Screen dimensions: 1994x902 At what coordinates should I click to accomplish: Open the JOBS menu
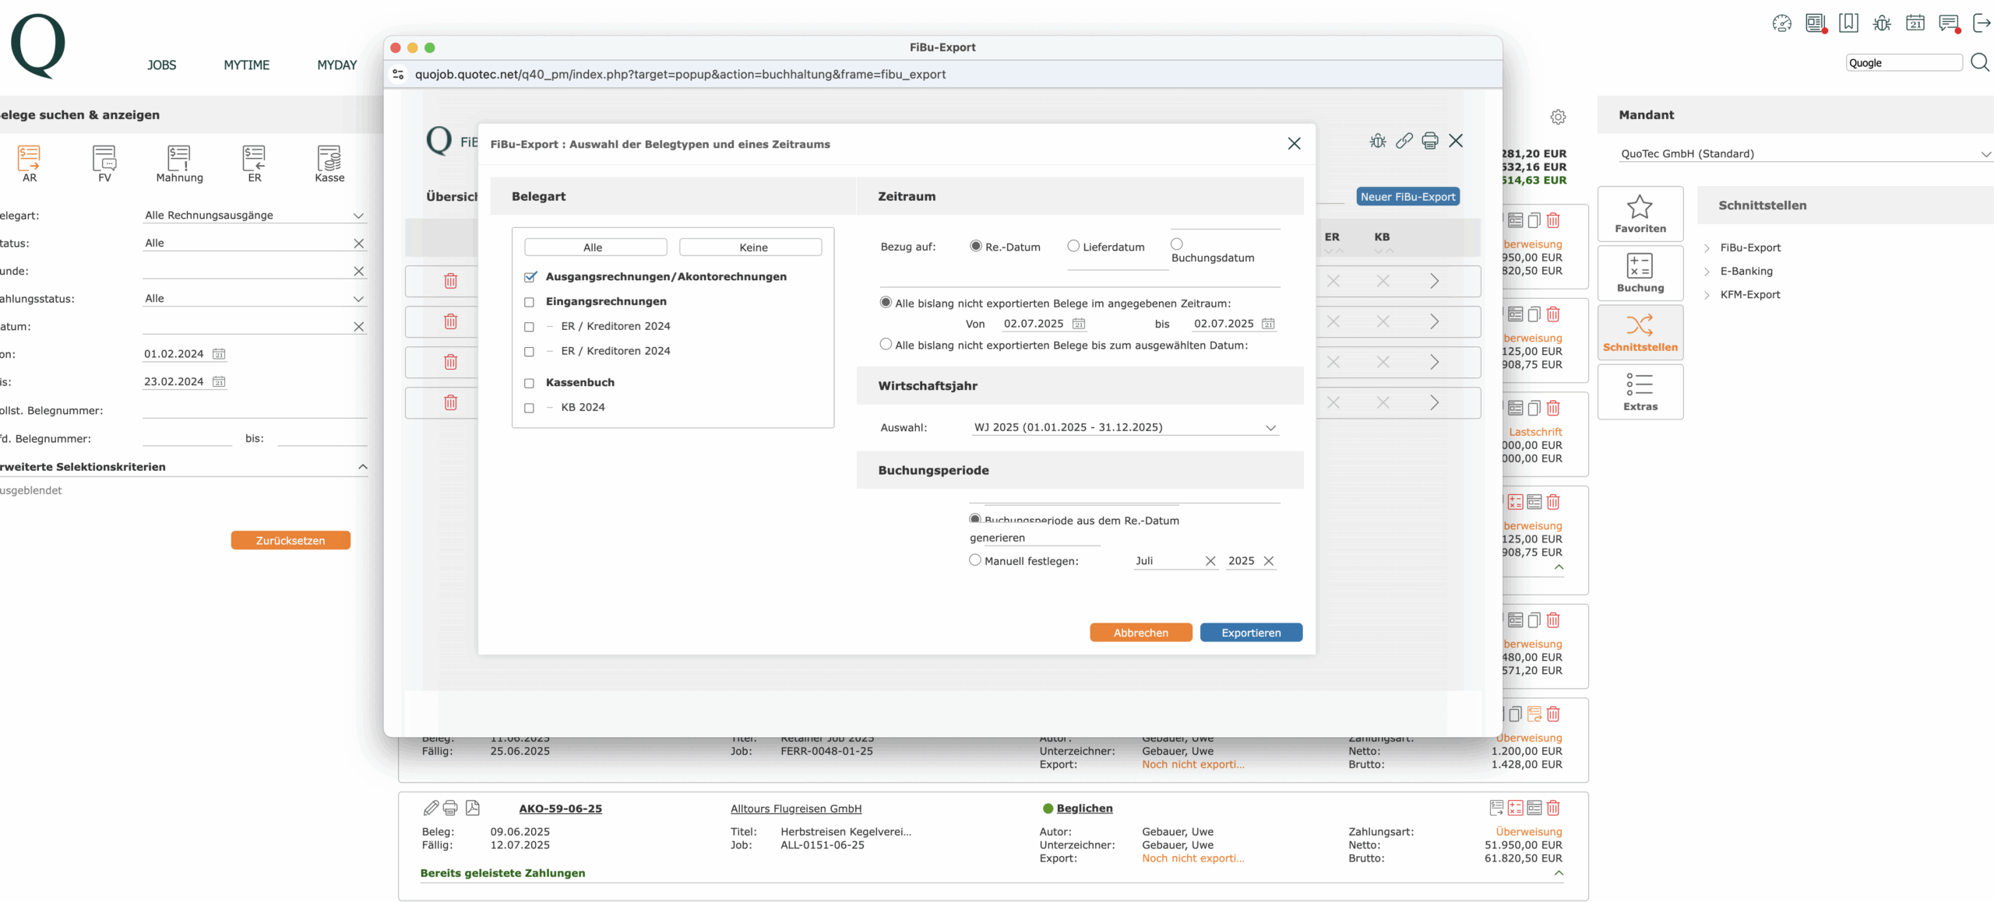(161, 65)
